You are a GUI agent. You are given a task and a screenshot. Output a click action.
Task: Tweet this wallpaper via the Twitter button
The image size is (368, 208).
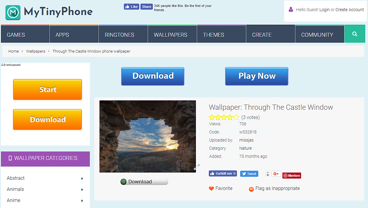249,174
